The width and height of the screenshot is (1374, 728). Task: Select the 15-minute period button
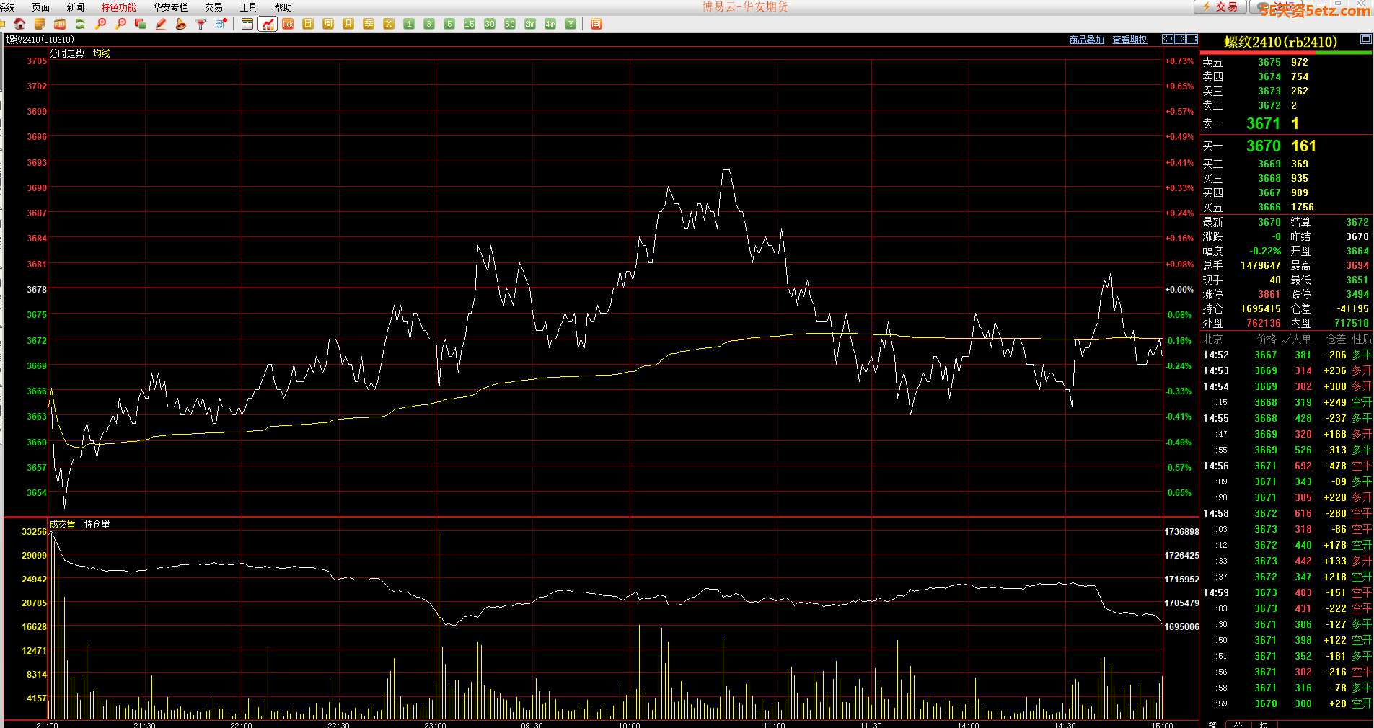[470, 24]
